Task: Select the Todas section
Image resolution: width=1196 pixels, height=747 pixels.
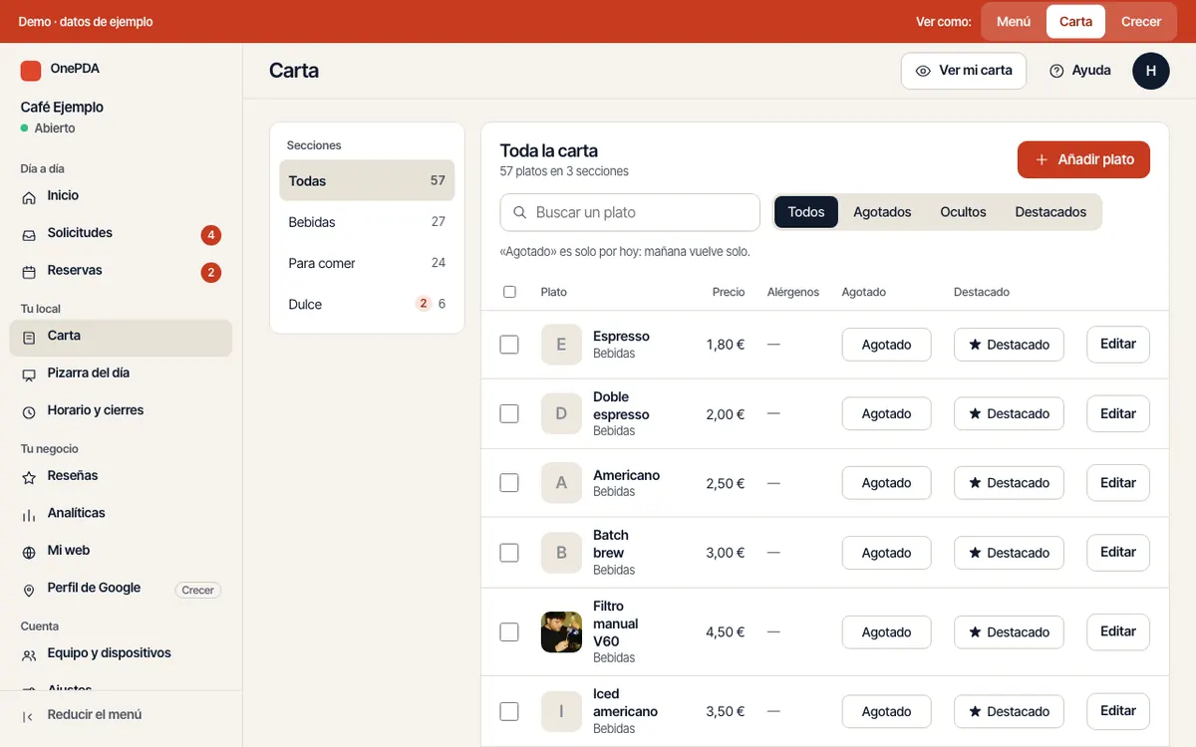Action: [367, 181]
